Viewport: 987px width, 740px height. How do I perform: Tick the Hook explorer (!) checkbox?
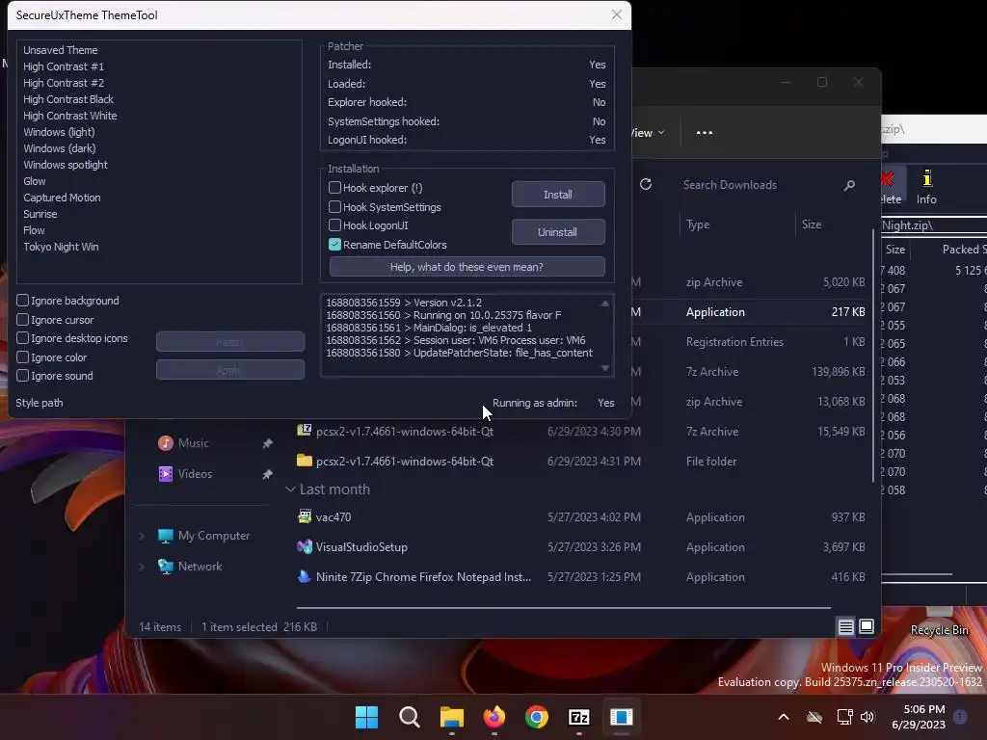(x=334, y=188)
